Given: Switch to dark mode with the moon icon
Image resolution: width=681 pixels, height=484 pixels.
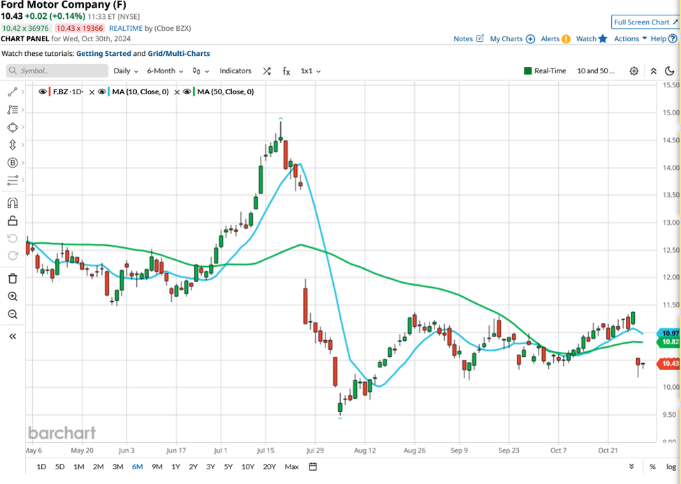Looking at the screenshot, I should click(670, 71).
